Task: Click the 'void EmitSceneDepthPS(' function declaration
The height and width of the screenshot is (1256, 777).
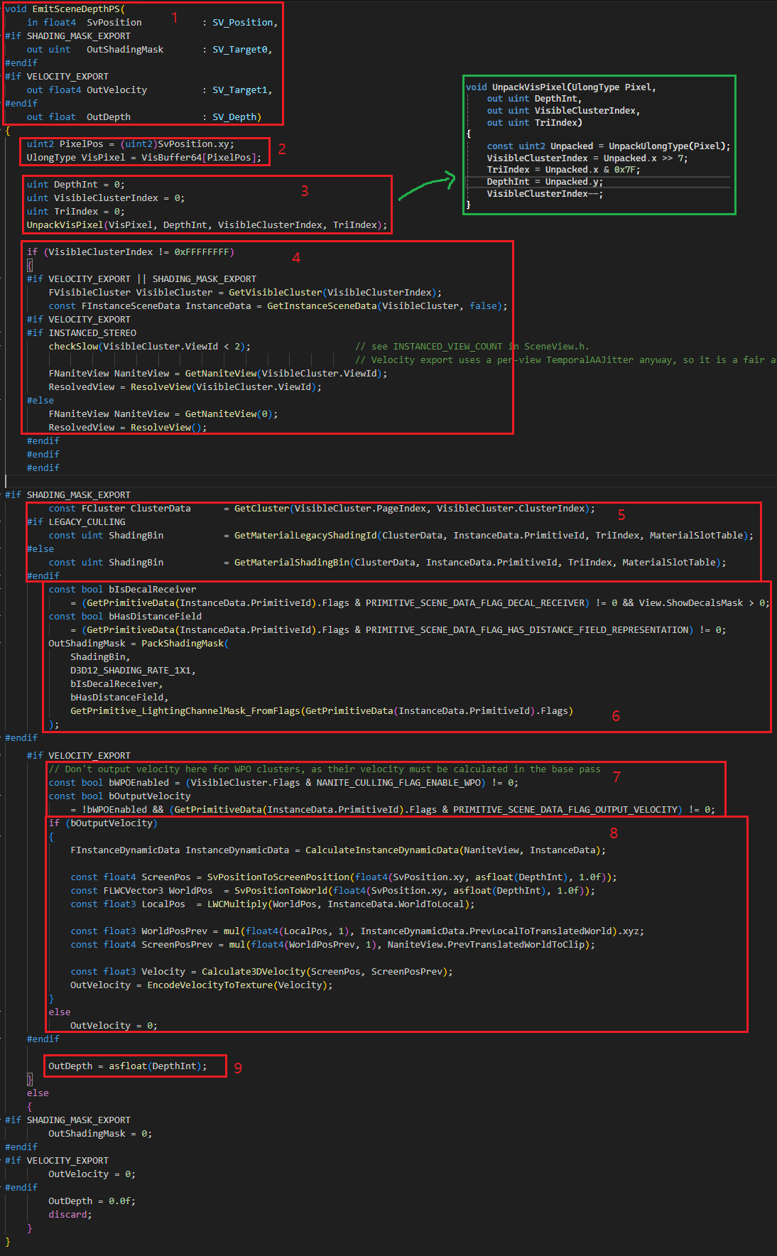Action: 65,9
